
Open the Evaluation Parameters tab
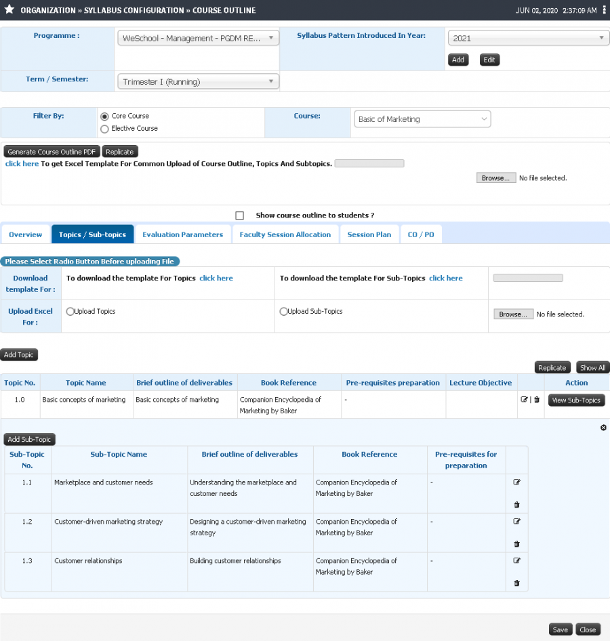point(183,234)
